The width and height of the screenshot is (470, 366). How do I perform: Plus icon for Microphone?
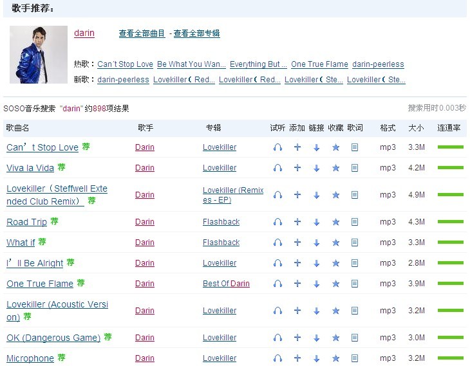(x=297, y=358)
